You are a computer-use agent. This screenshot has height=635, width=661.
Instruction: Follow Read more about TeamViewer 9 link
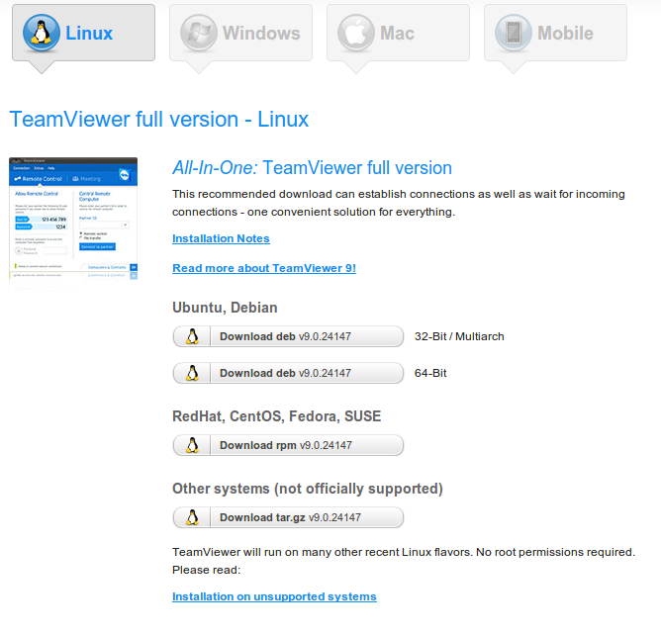(264, 268)
